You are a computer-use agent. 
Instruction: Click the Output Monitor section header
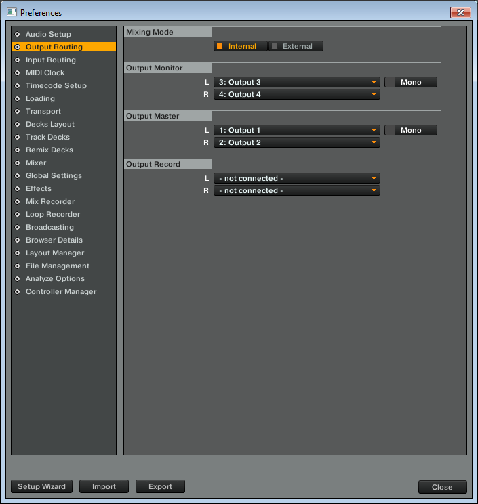pos(168,68)
